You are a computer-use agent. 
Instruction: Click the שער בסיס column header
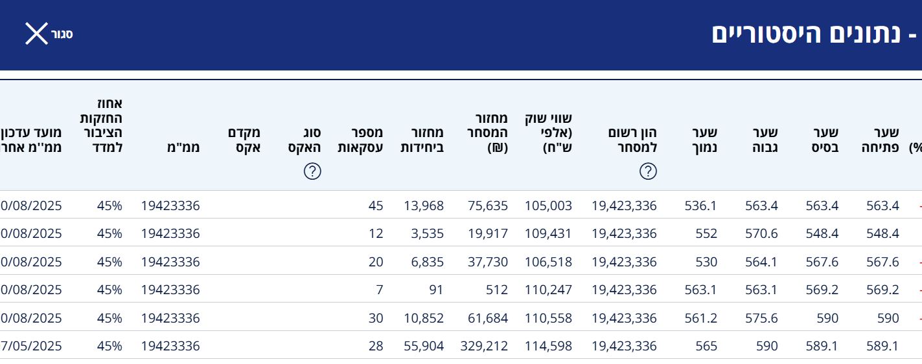tap(822, 140)
